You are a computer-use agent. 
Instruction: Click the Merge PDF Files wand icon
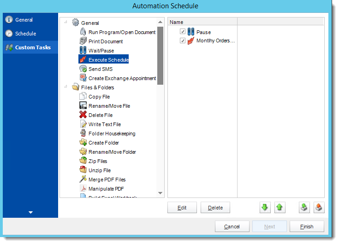click(83, 179)
